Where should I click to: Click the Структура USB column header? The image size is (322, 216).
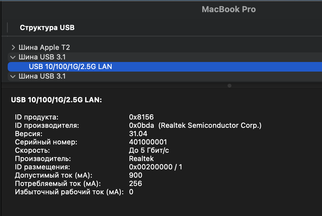(x=47, y=27)
